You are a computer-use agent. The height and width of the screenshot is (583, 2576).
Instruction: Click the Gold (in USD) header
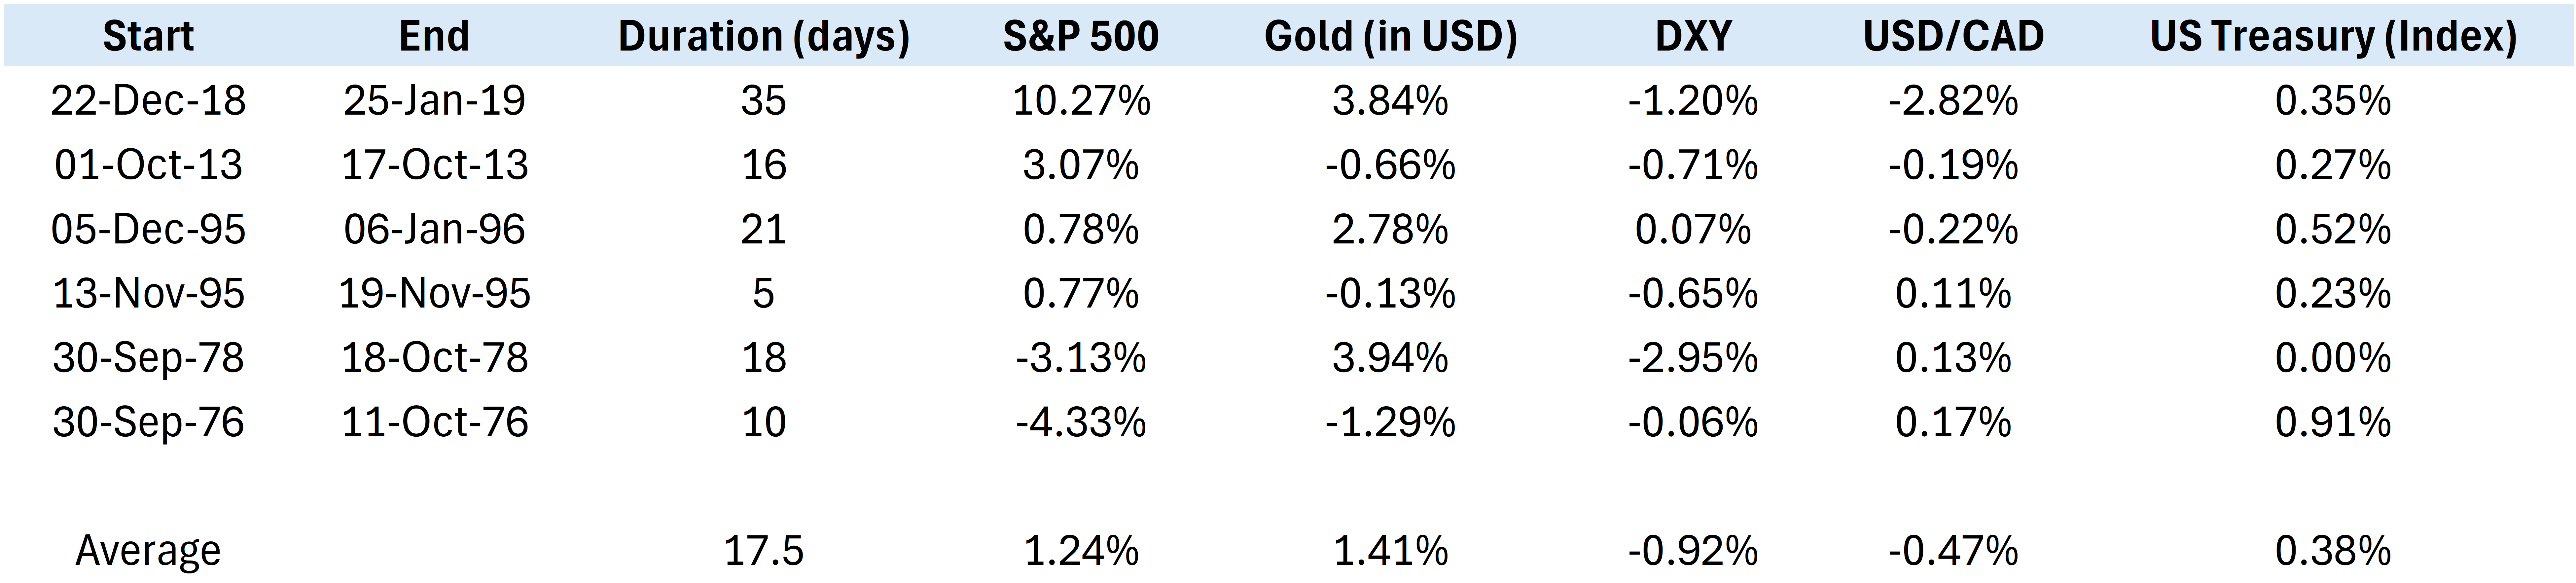click(x=1390, y=36)
